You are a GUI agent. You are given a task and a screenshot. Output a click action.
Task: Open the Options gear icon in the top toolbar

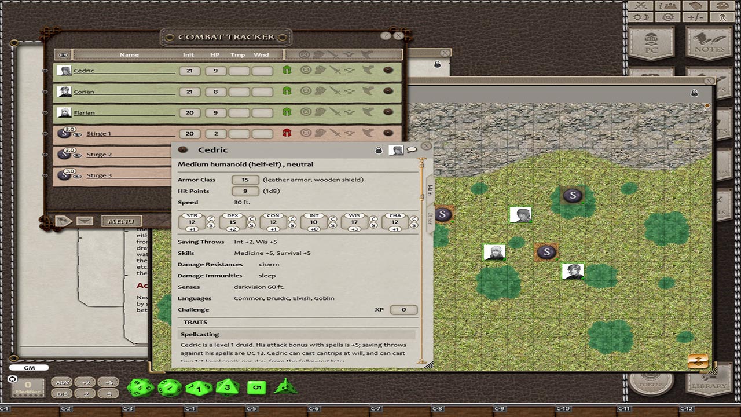(667, 17)
